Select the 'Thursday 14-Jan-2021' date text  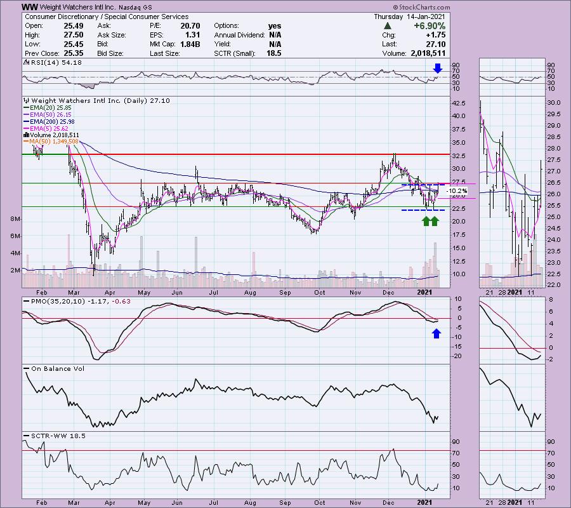(x=409, y=17)
